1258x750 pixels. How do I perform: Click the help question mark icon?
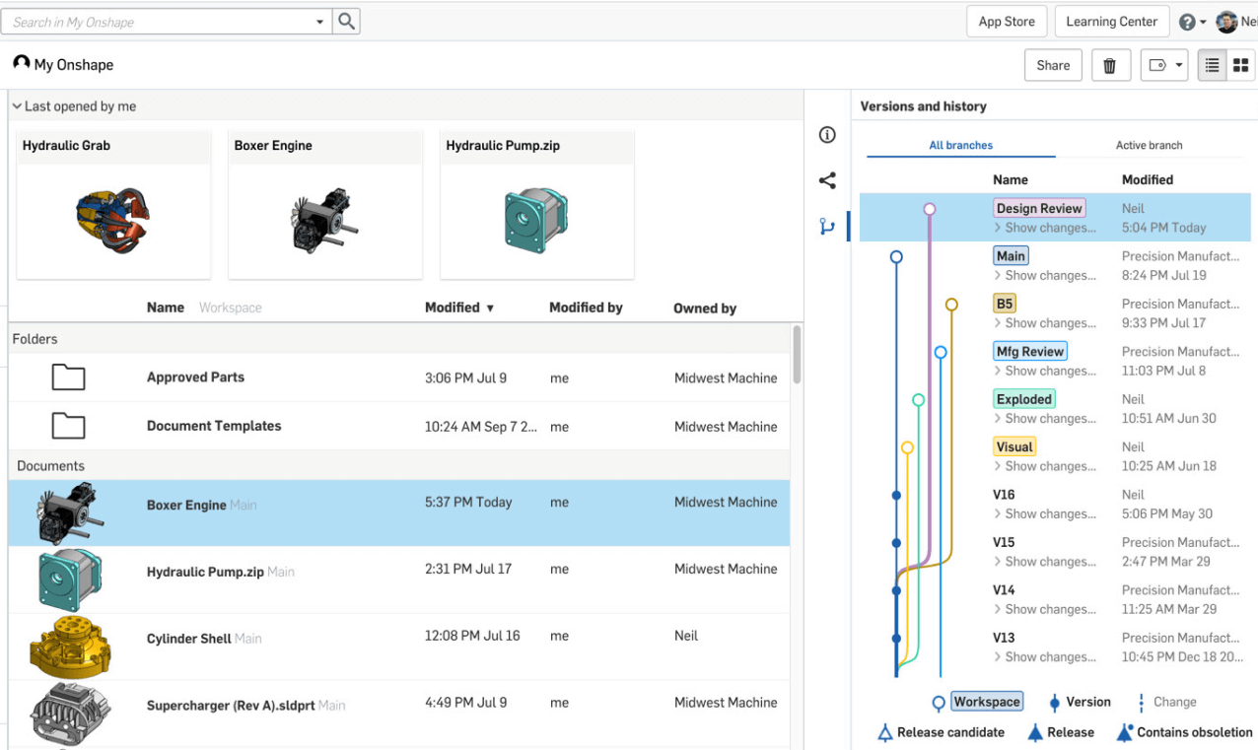1186,21
